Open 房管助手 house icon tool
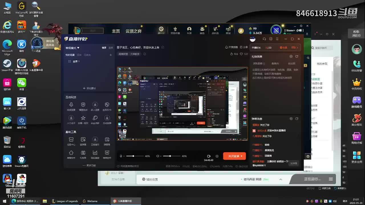 [71, 154]
